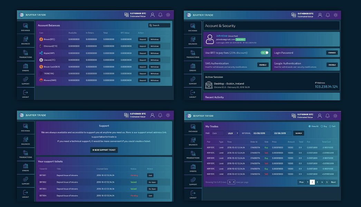361x207 pixels.
Task: Toggle theme sun icon in Account & Security header
Action: click(336, 15)
